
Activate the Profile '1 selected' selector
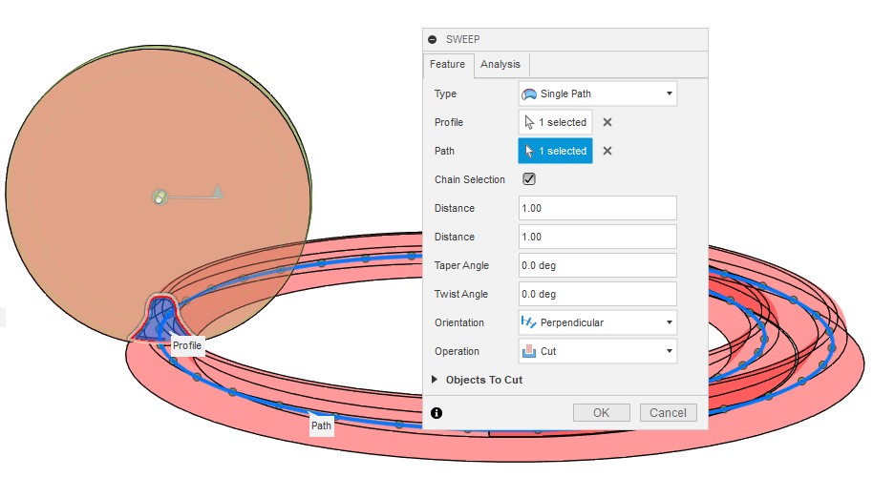tap(555, 122)
